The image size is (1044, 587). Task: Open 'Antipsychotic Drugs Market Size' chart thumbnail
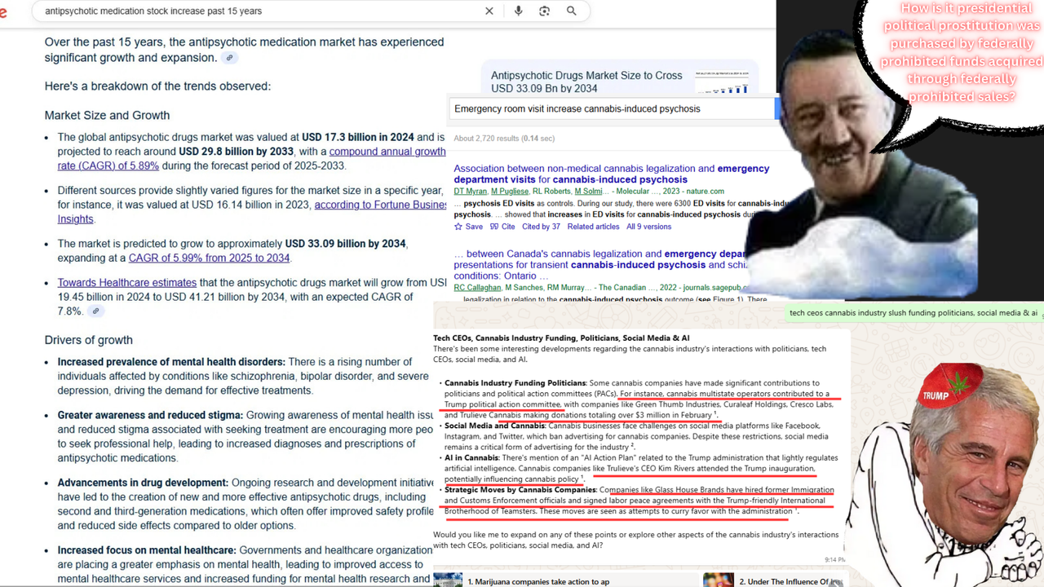click(722, 82)
